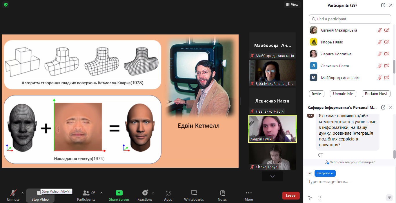Click the Find a participant search field
The height and width of the screenshot is (203, 396).
[x=350, y=19]
